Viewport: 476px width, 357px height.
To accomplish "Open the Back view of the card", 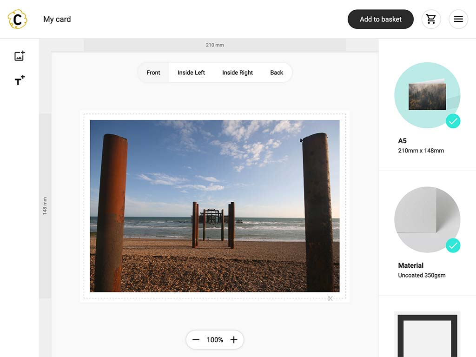I will [277, 73].
